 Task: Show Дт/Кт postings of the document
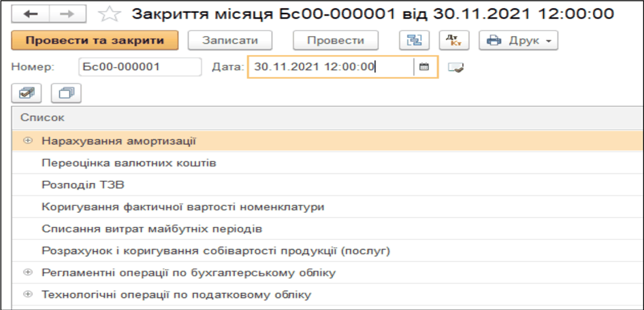454,41
